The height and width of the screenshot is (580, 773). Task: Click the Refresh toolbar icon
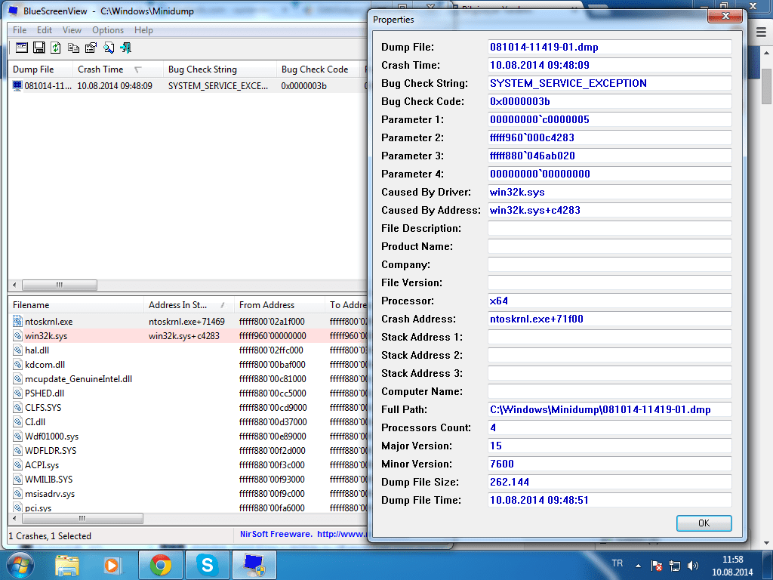pyautogui.click(x=56, y=48)
